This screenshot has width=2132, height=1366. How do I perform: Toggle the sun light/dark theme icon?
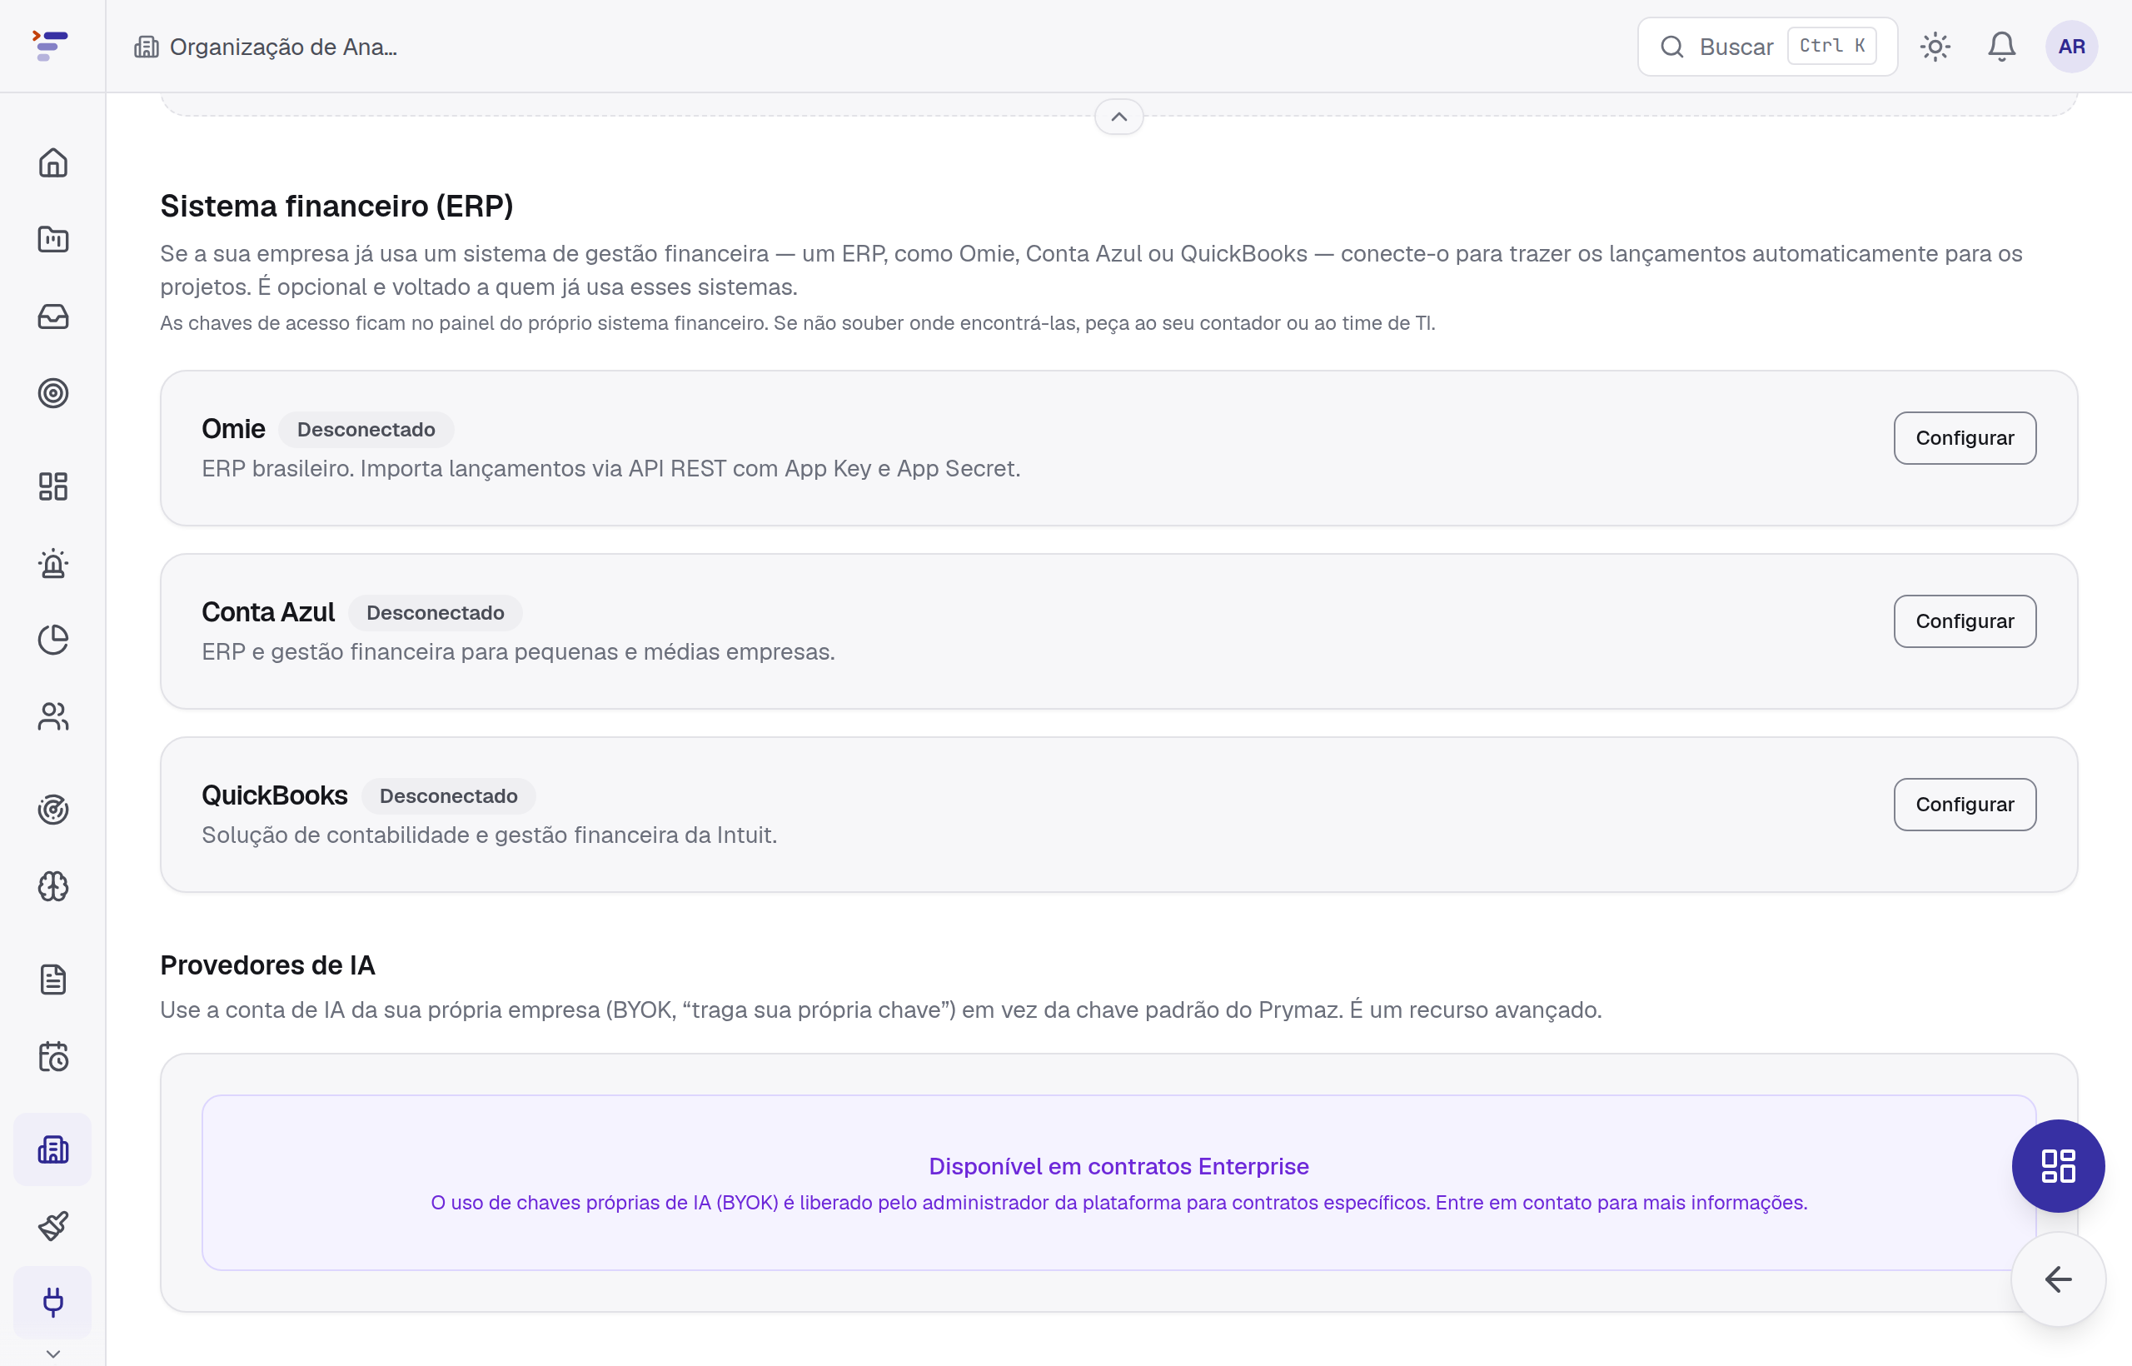tap(1935, 46)
